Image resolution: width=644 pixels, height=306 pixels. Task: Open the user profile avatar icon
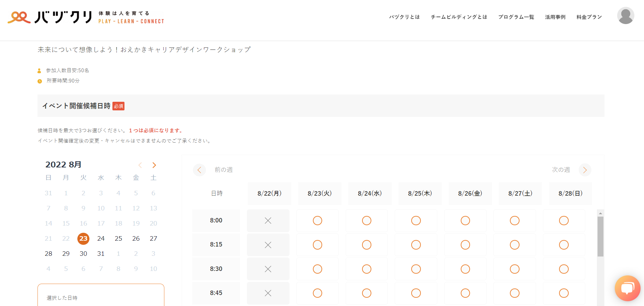pos(625,15)
